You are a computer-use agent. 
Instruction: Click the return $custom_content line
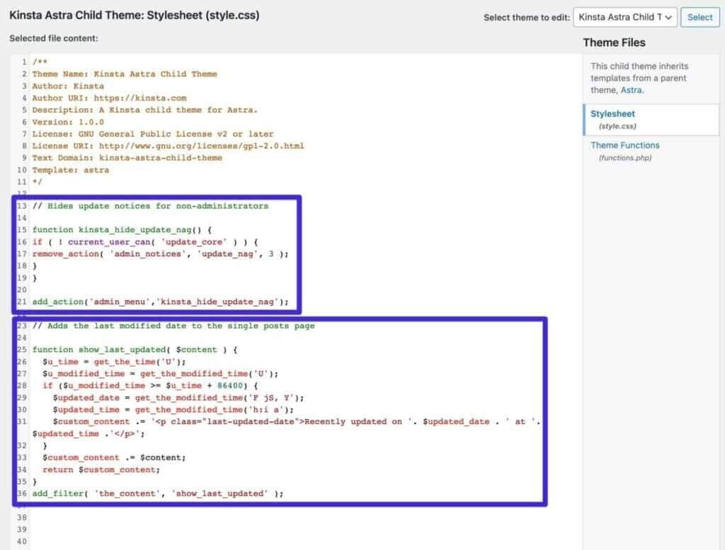coord(101,469)
